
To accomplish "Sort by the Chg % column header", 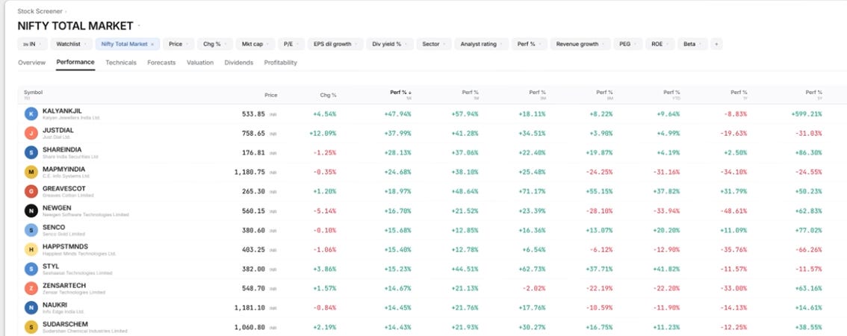I will [x=327, y=95].
